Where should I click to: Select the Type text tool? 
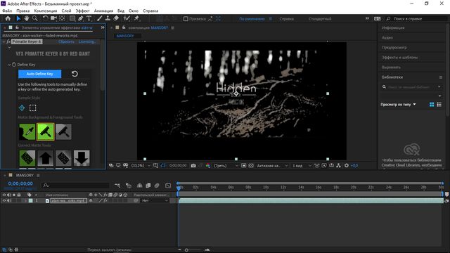coord(89,18)
